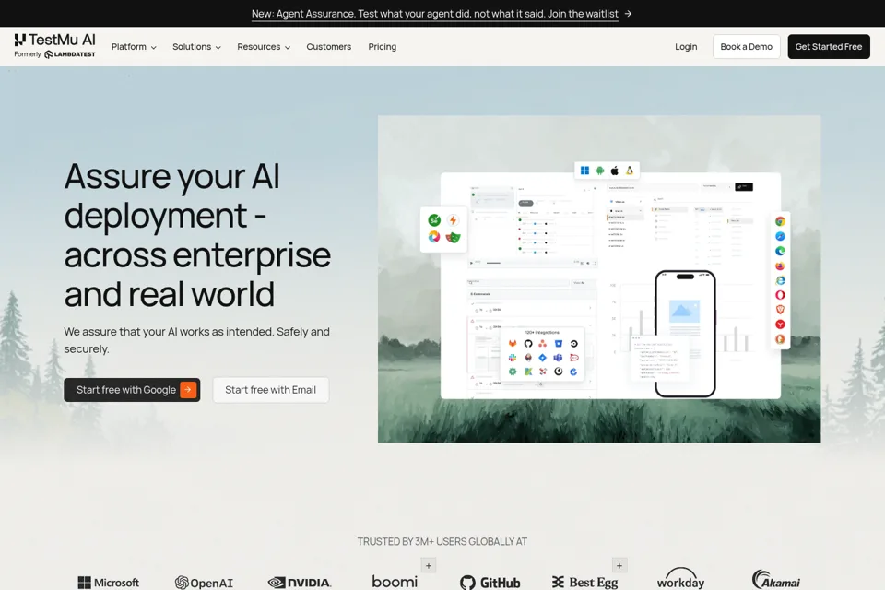Viewport: 885px width, 590px height.
Task: Expand the Platform dropdown menu
Action: pos(134,47)
